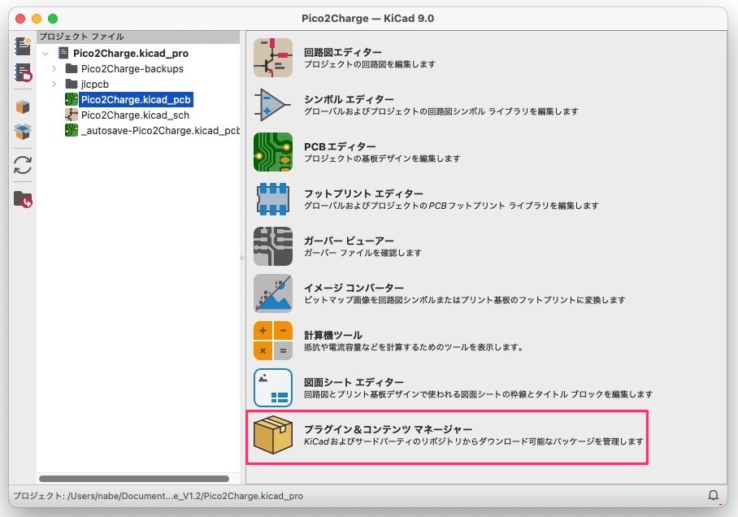Expand the jlcpcb folder
The height and width of the screenshot is (517, 738).
pyautogui.click(x=54, y=84)
